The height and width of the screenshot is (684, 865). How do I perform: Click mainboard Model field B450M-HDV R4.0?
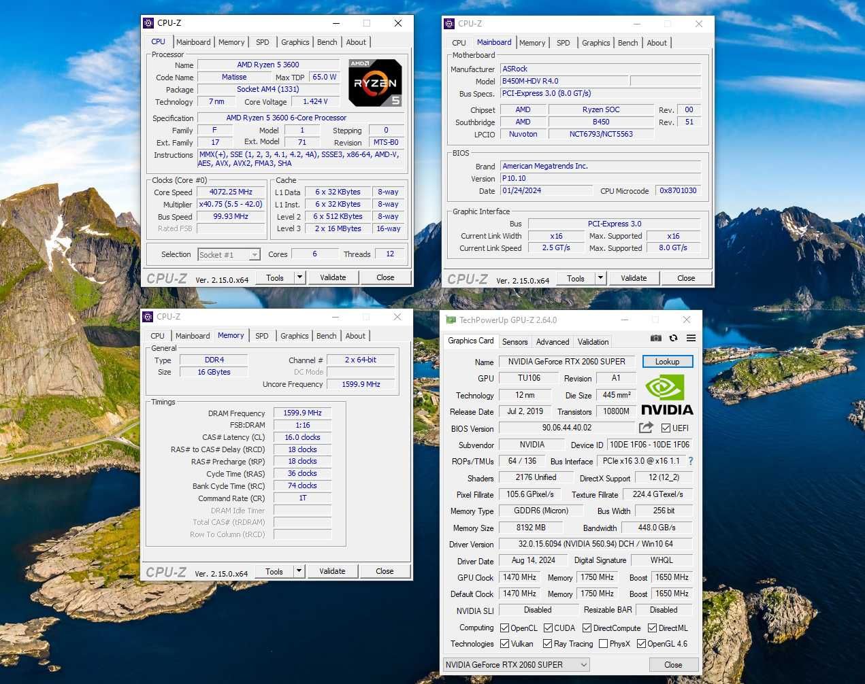pyautogui.click(x=565, y=81)
